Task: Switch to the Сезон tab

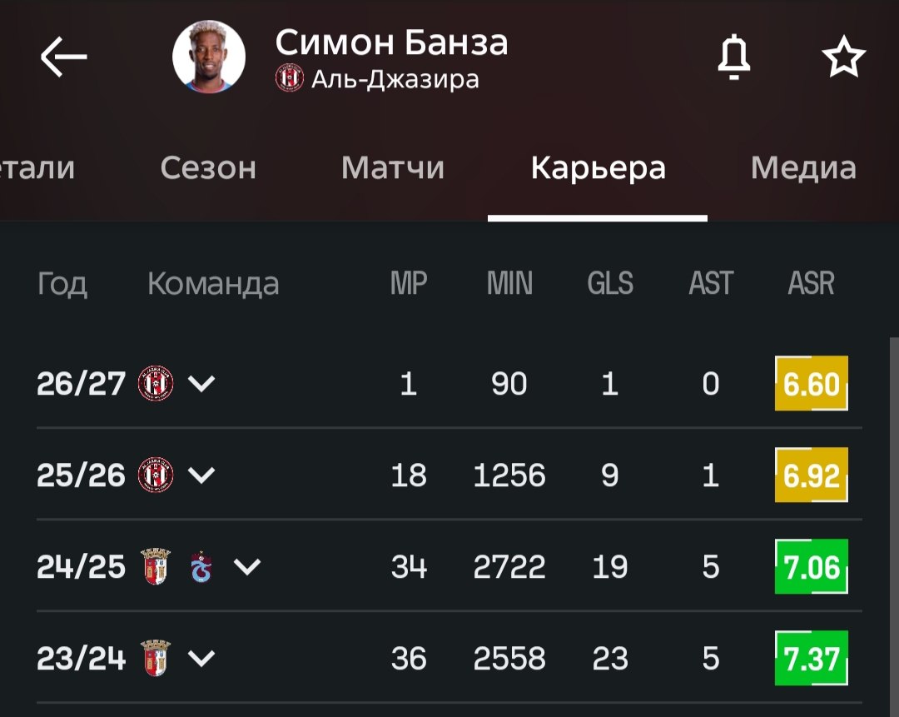Action: (208, 167)
